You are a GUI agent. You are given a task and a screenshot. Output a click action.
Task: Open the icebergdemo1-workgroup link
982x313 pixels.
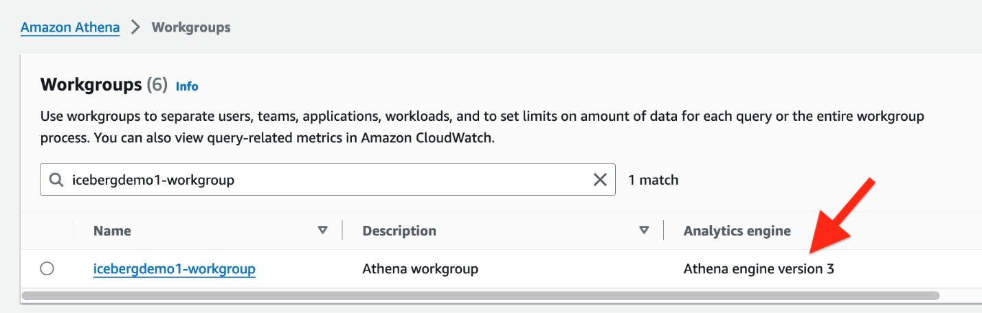click(175, 269)
